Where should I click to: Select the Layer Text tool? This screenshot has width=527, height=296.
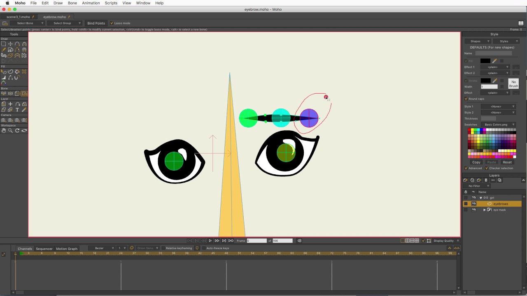click(17, 110)
